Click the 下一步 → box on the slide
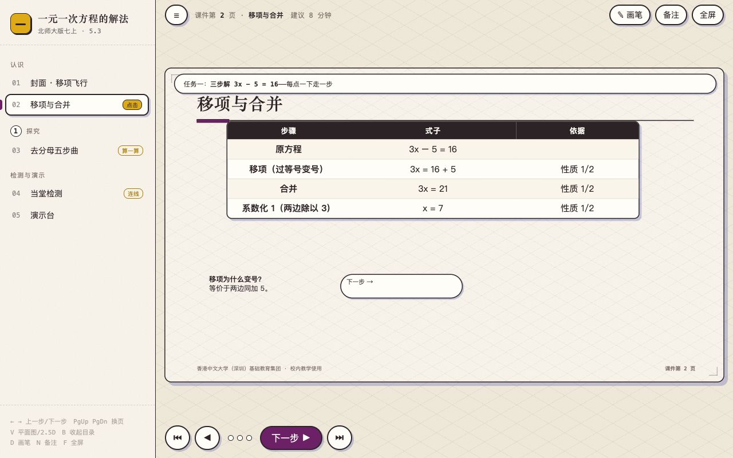The height and width of the screenshot is (458, 733). pos(401,286)
